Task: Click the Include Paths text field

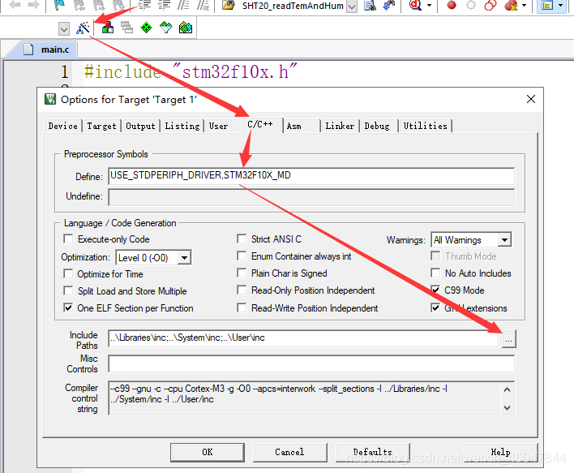Action: pos(303,338)
